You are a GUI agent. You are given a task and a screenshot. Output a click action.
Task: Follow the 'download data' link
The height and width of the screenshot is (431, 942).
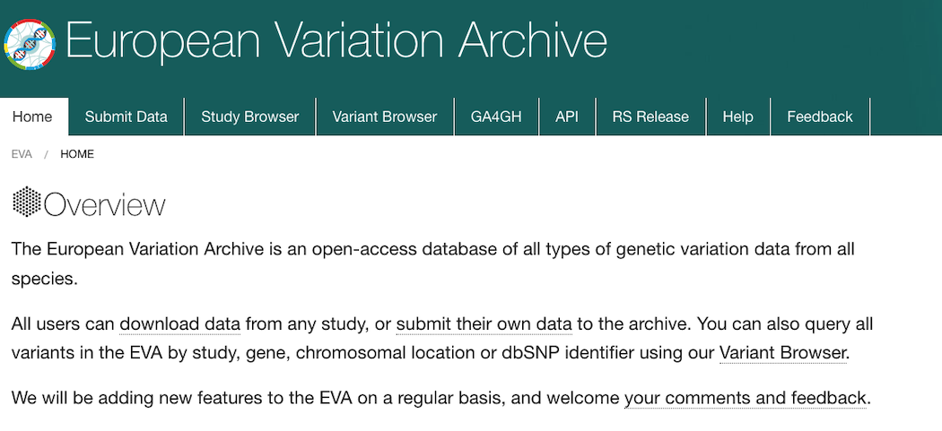click(x=180, y=324)
